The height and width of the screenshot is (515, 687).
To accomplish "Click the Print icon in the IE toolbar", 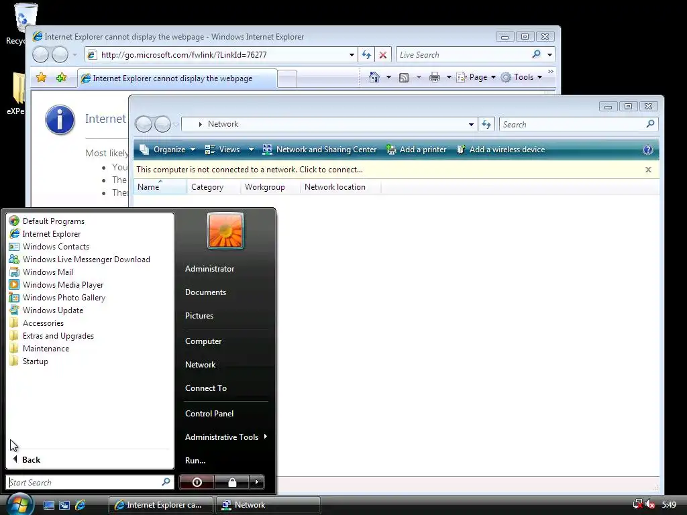I will [435, 78].
